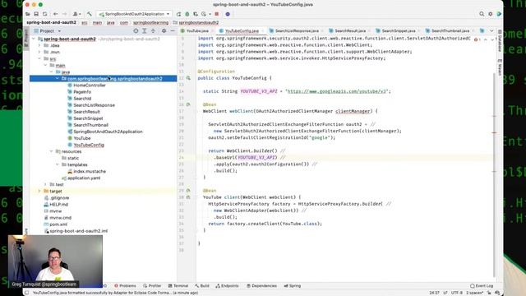Screen dimensions: 526x296
Task: Collapse the src folder
Action: pos(39,58)
